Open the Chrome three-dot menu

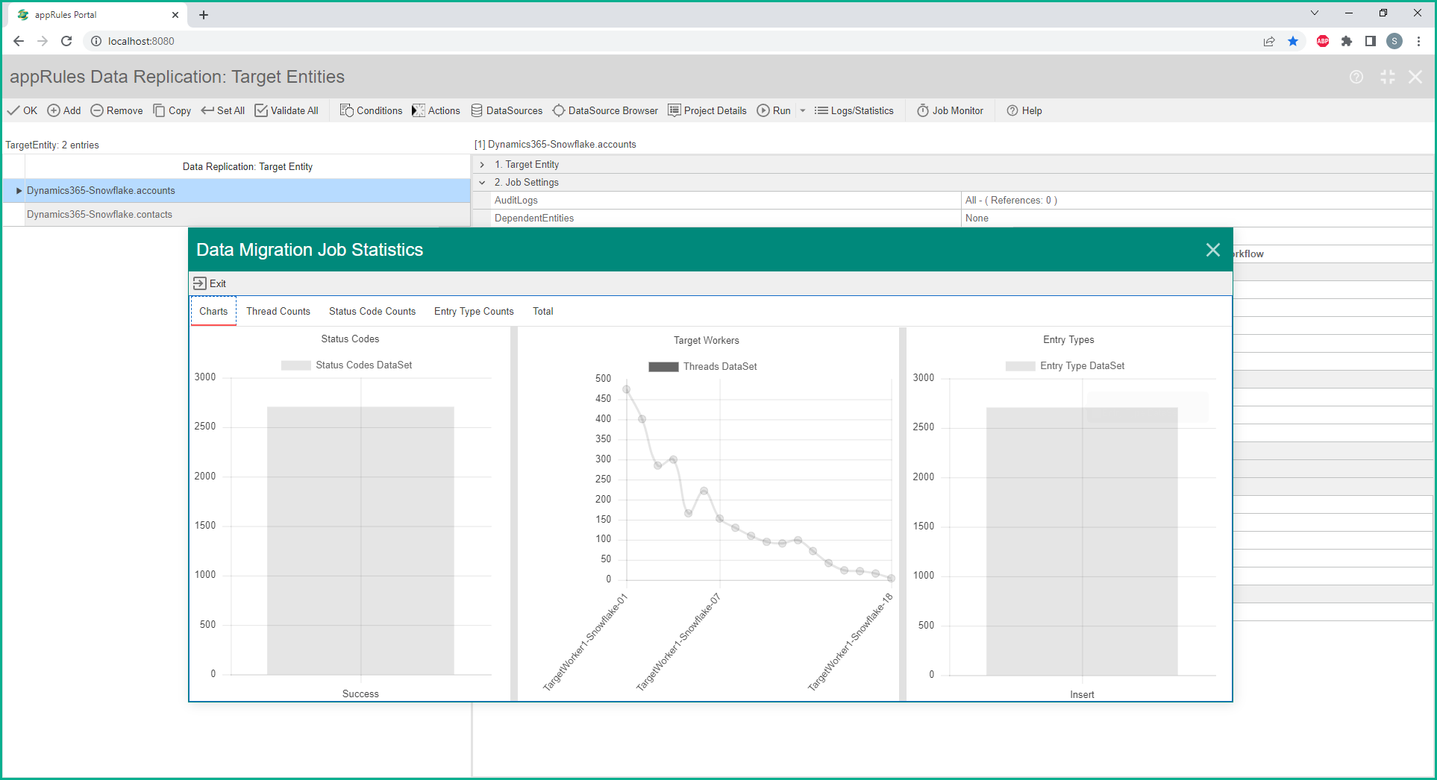pyautogui.click(x=1418, y=41)
